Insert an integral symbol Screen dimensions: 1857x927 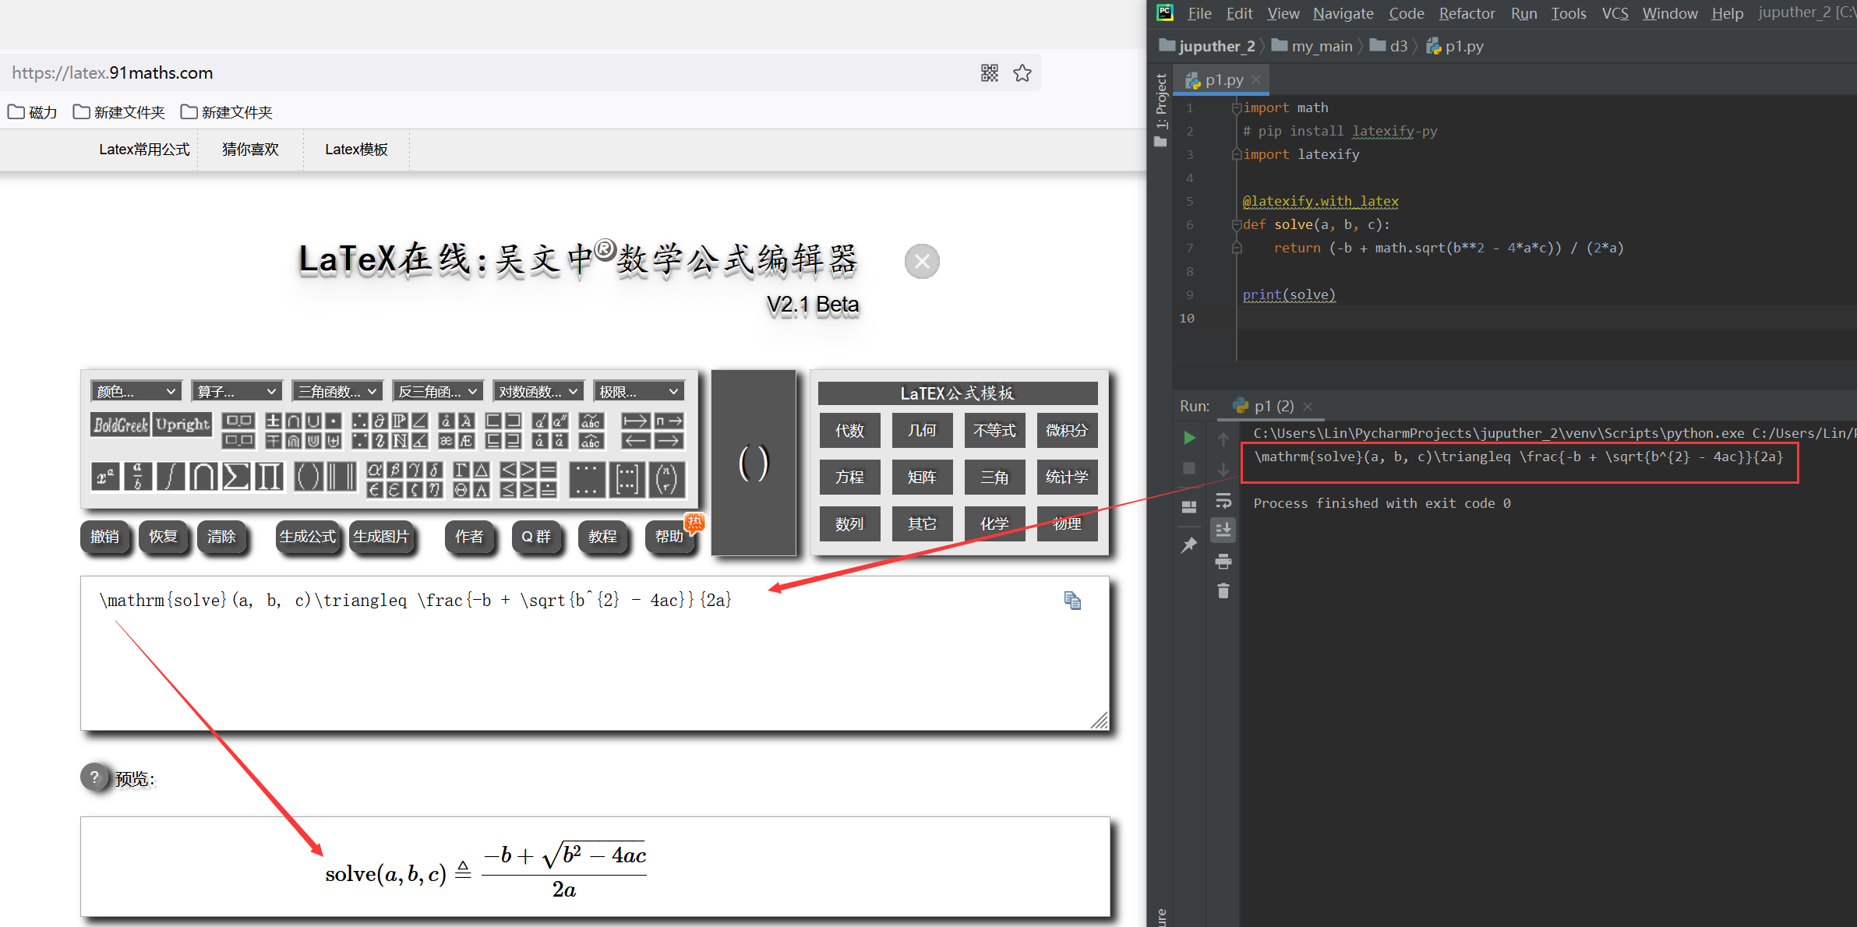click(169, 477)
